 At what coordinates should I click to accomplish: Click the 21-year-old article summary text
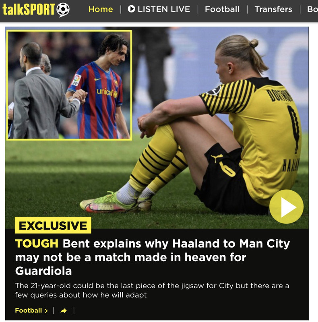coord(152,290)
